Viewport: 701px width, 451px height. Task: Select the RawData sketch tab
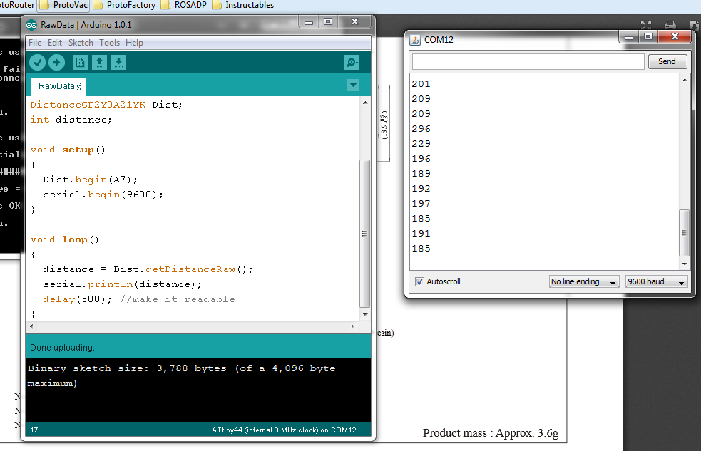pos(58,86)
